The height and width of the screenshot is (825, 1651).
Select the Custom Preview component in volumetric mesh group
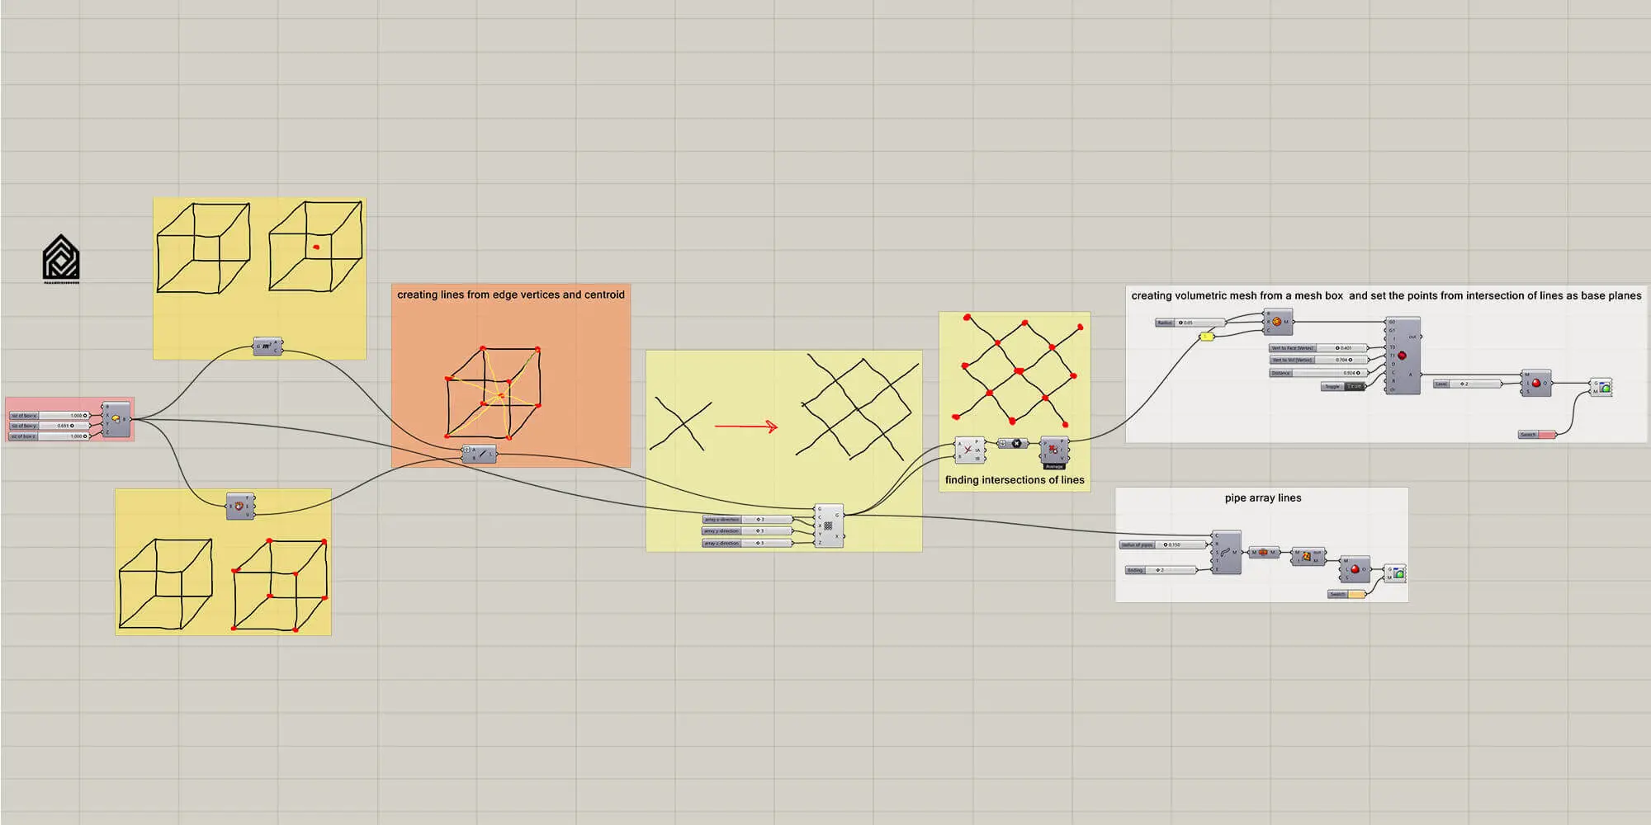1604,387
